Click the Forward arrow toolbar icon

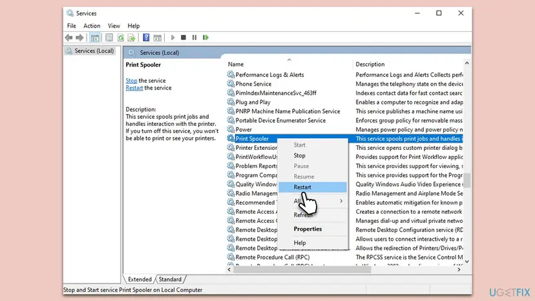79,37
